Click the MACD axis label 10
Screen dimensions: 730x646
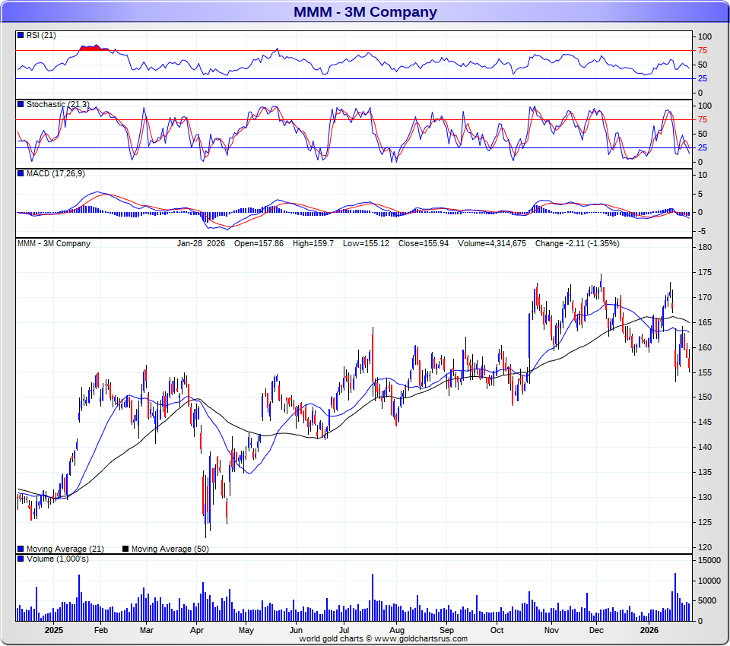pyautogui.click(x=703, y=175)
